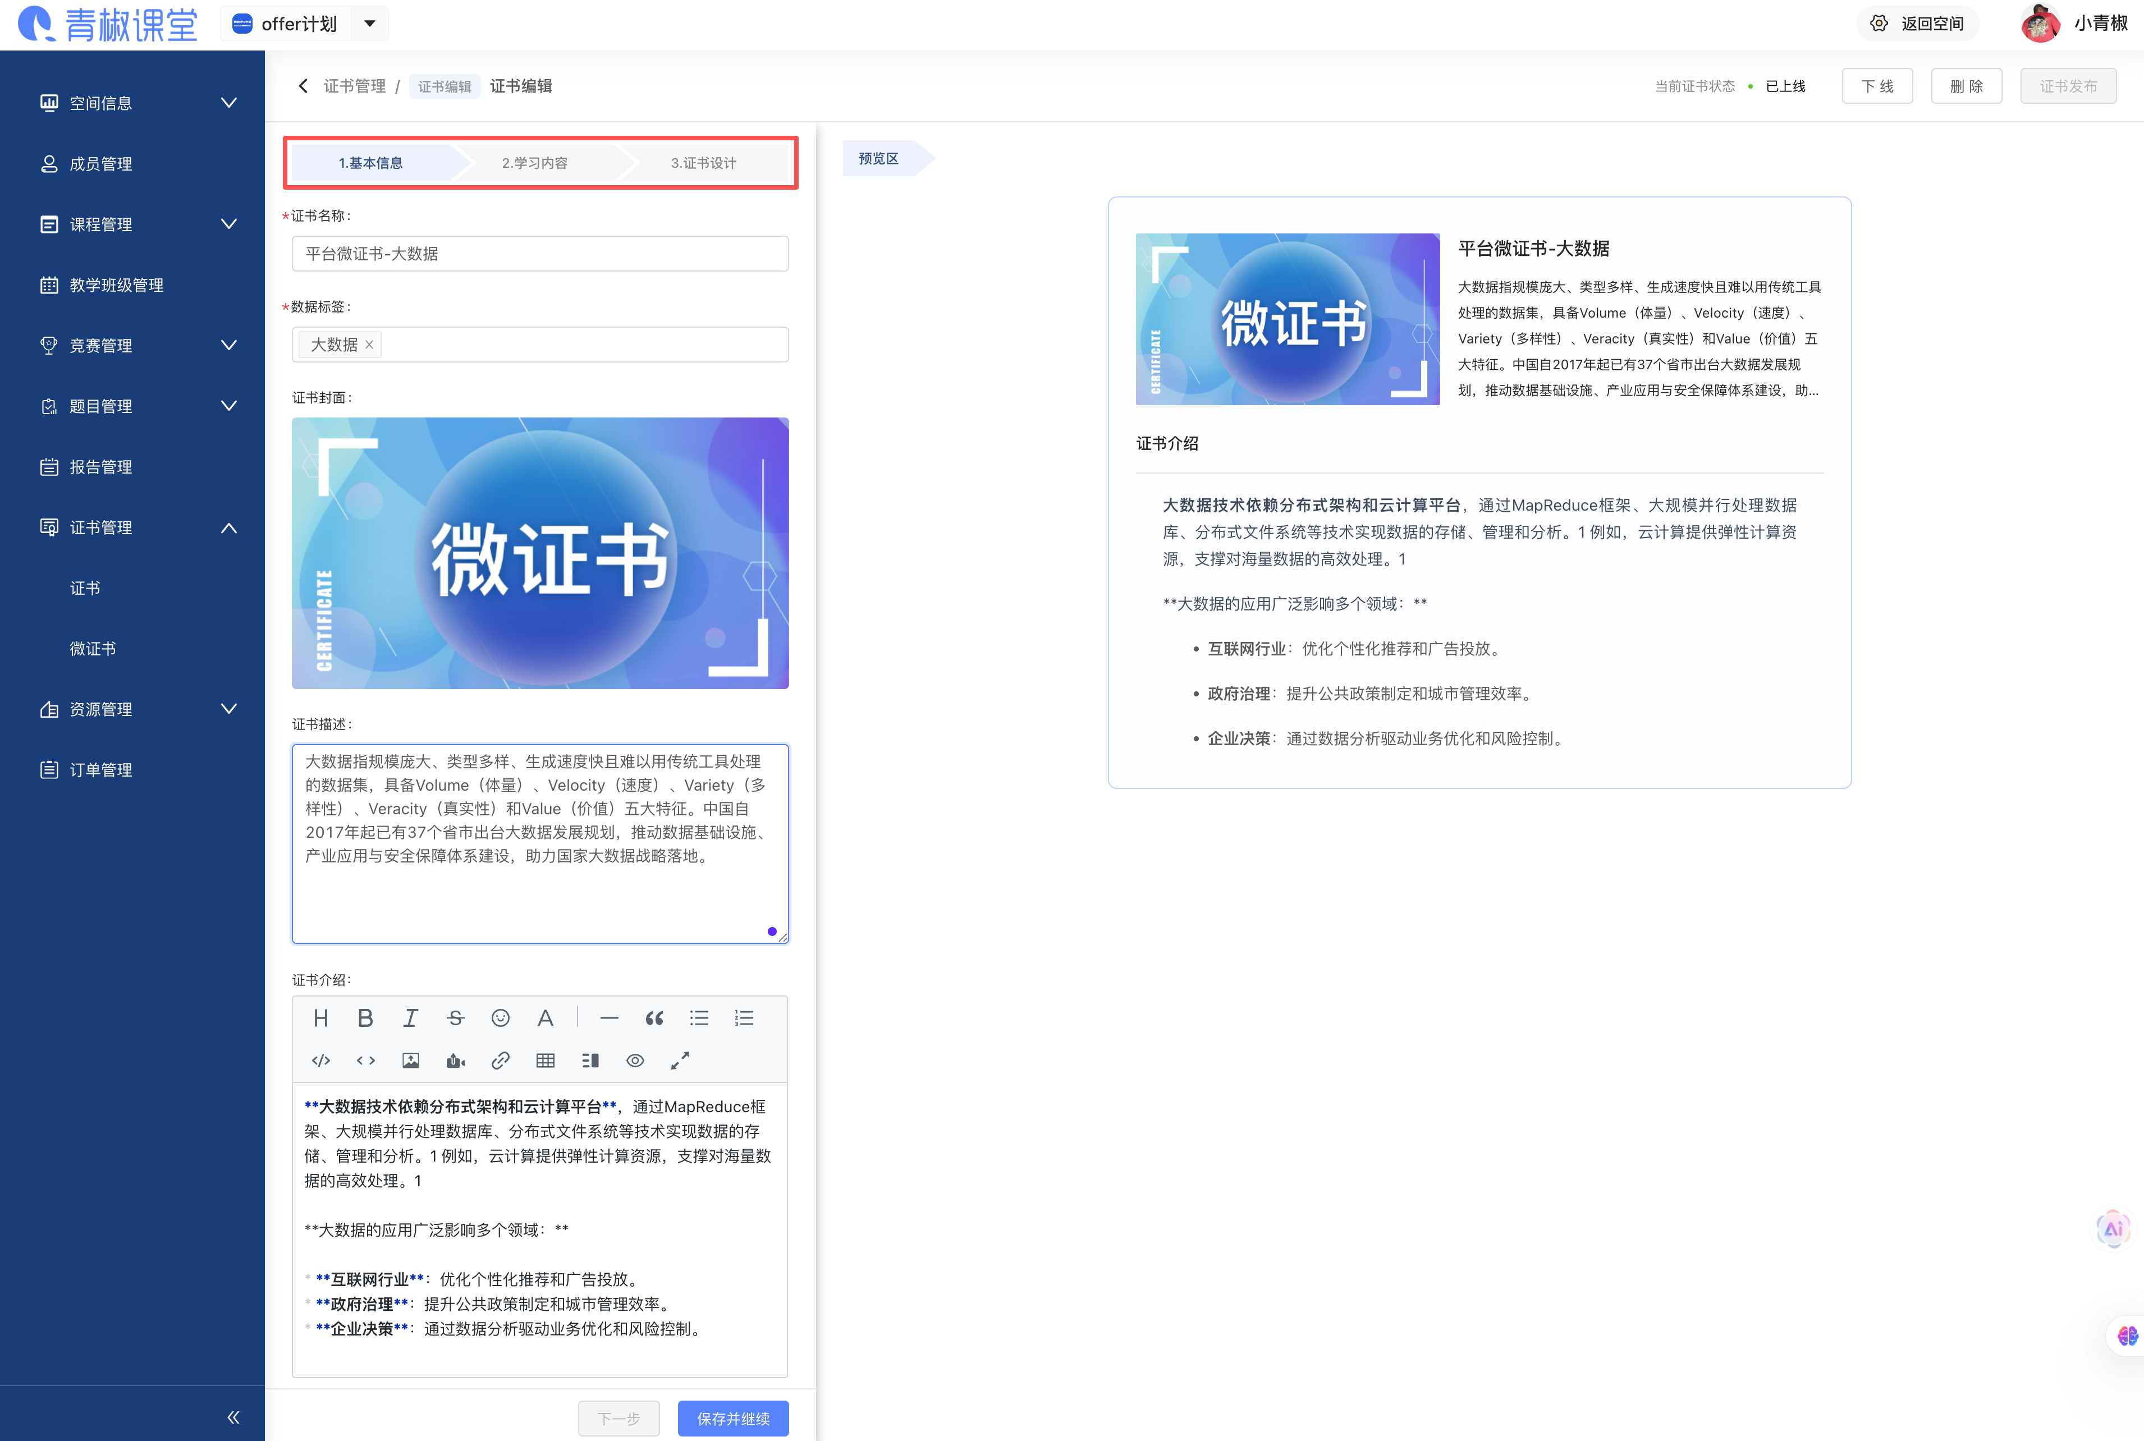Toggle fullscreen editing mode
The height and width of the screenshot is (1441, 2144).
point(680,1059)
